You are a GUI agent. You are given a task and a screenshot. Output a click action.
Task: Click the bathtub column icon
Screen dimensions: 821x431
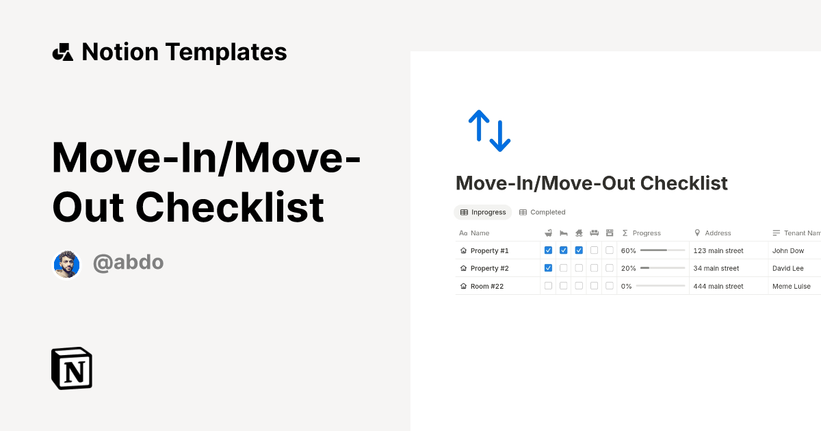click(x=549, y=233)
